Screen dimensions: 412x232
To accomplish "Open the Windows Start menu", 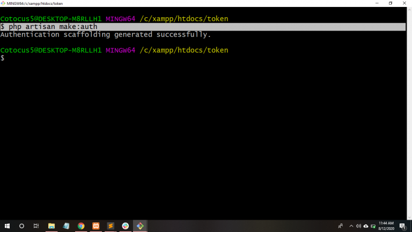I will point(7,226).
